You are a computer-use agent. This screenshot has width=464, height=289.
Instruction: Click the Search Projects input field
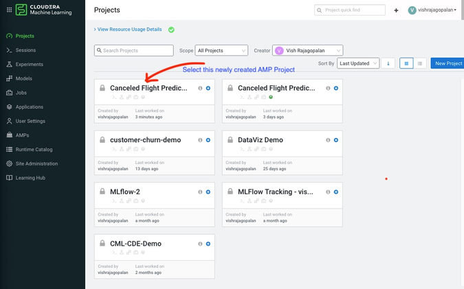point(134,51)
